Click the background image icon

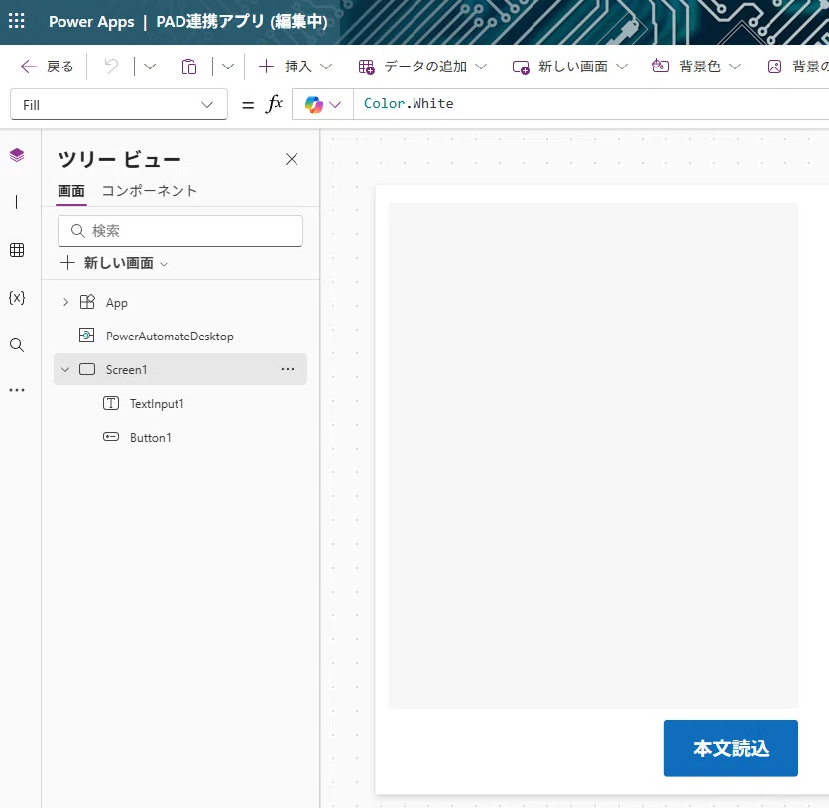point(774,67)
